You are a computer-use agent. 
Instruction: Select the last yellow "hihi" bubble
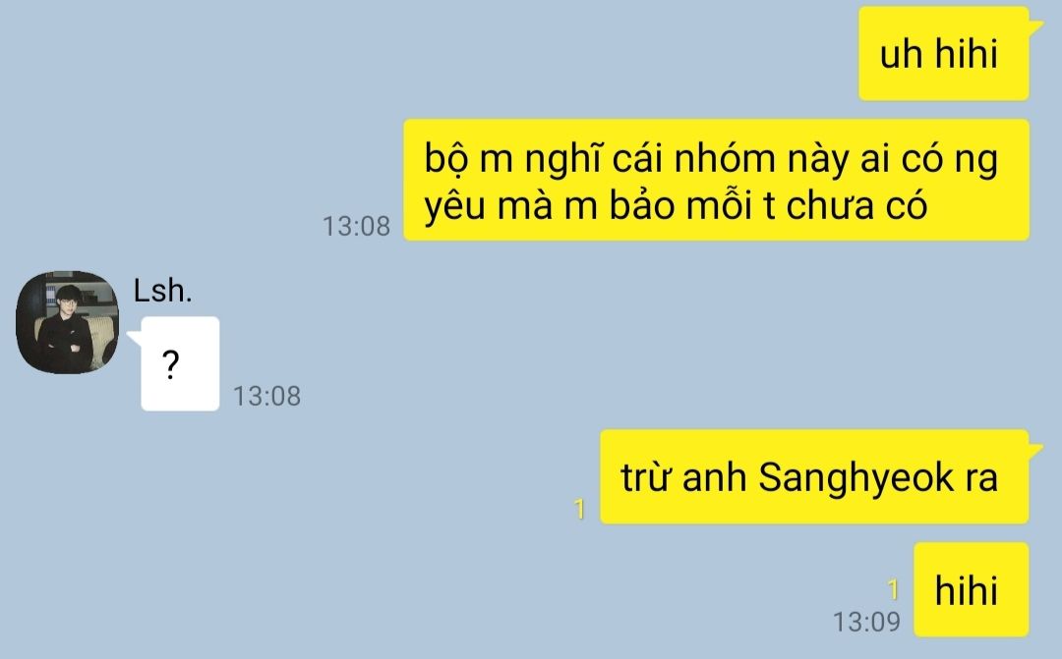pyautogui.click(x=972, y=589)
